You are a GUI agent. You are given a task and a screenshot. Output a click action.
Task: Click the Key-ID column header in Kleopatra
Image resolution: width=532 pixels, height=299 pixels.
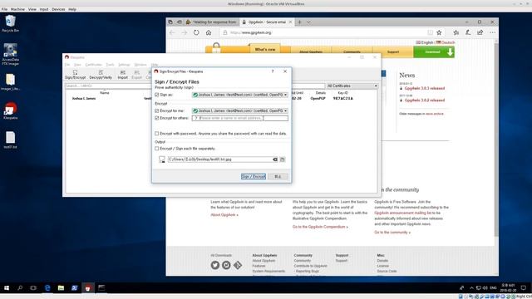pos(342,93)
